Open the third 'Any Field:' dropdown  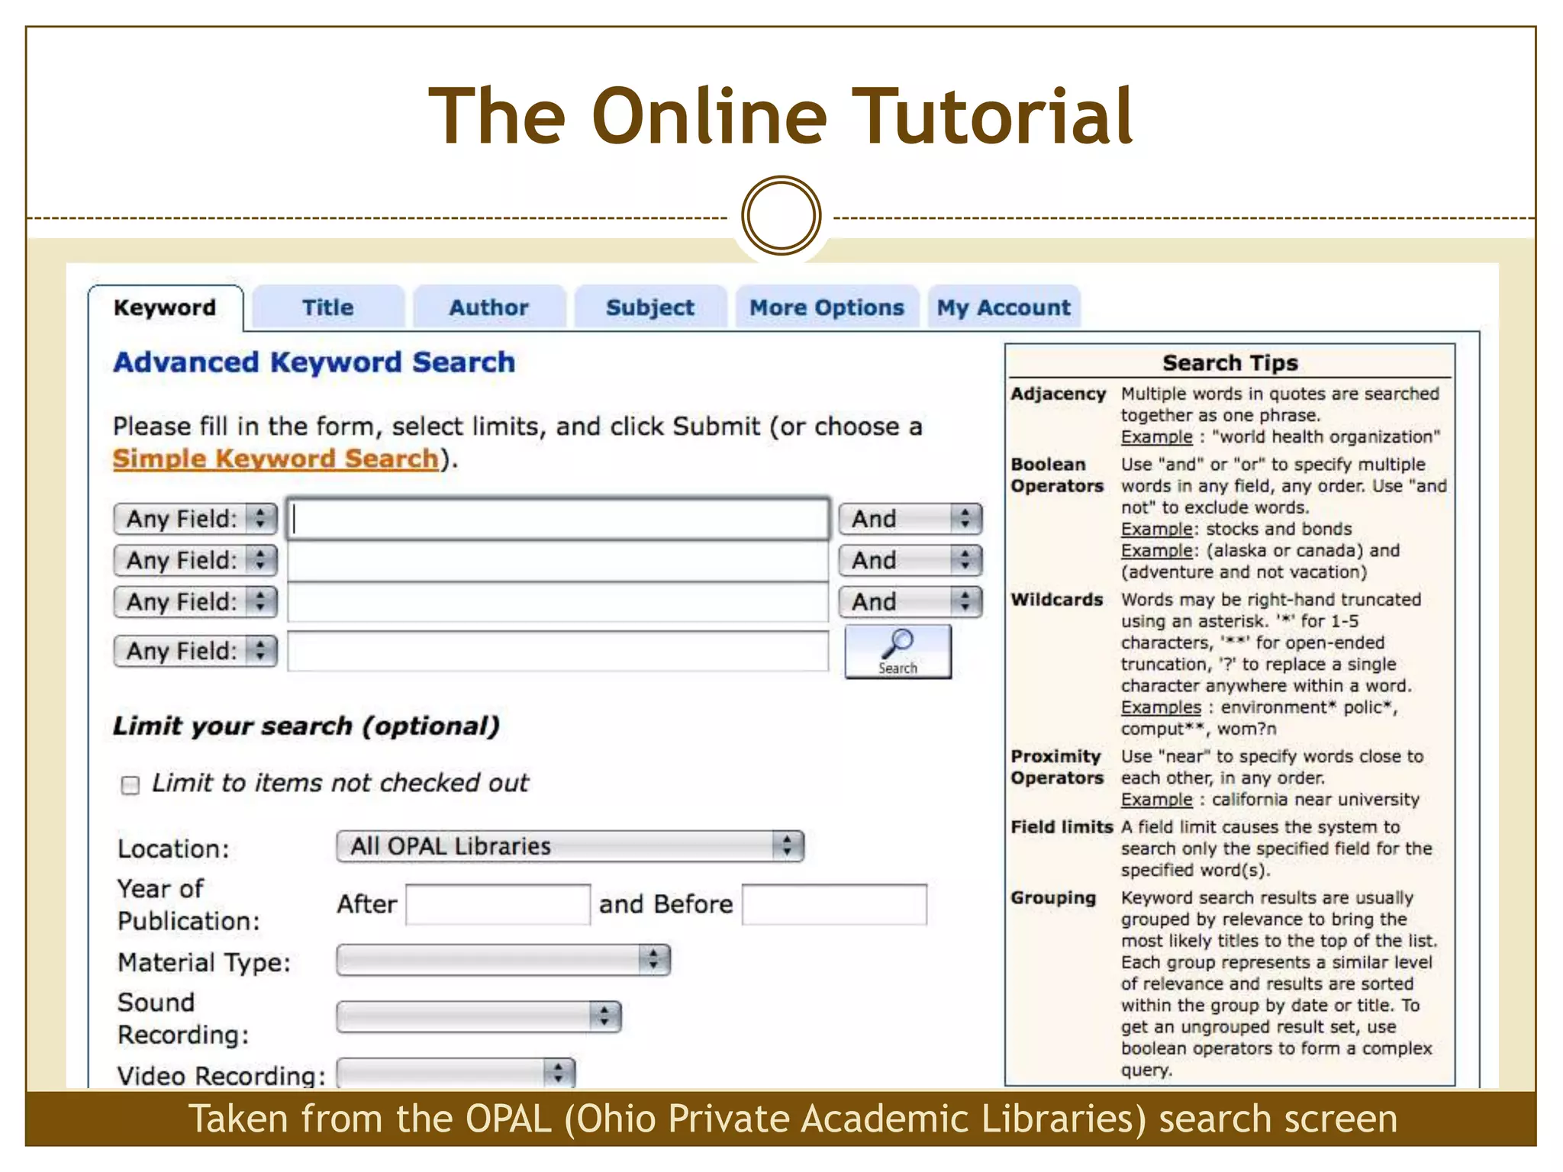coord(195,601)
